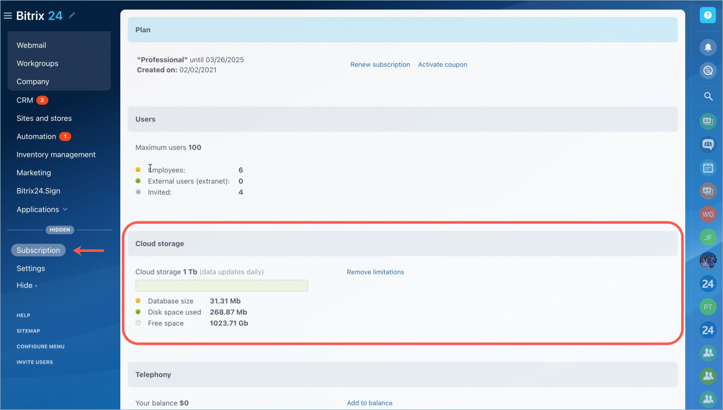The width and height of the screenshot is (723, 410).
Task: Open the help question mark icon
Action: point(708,15)
